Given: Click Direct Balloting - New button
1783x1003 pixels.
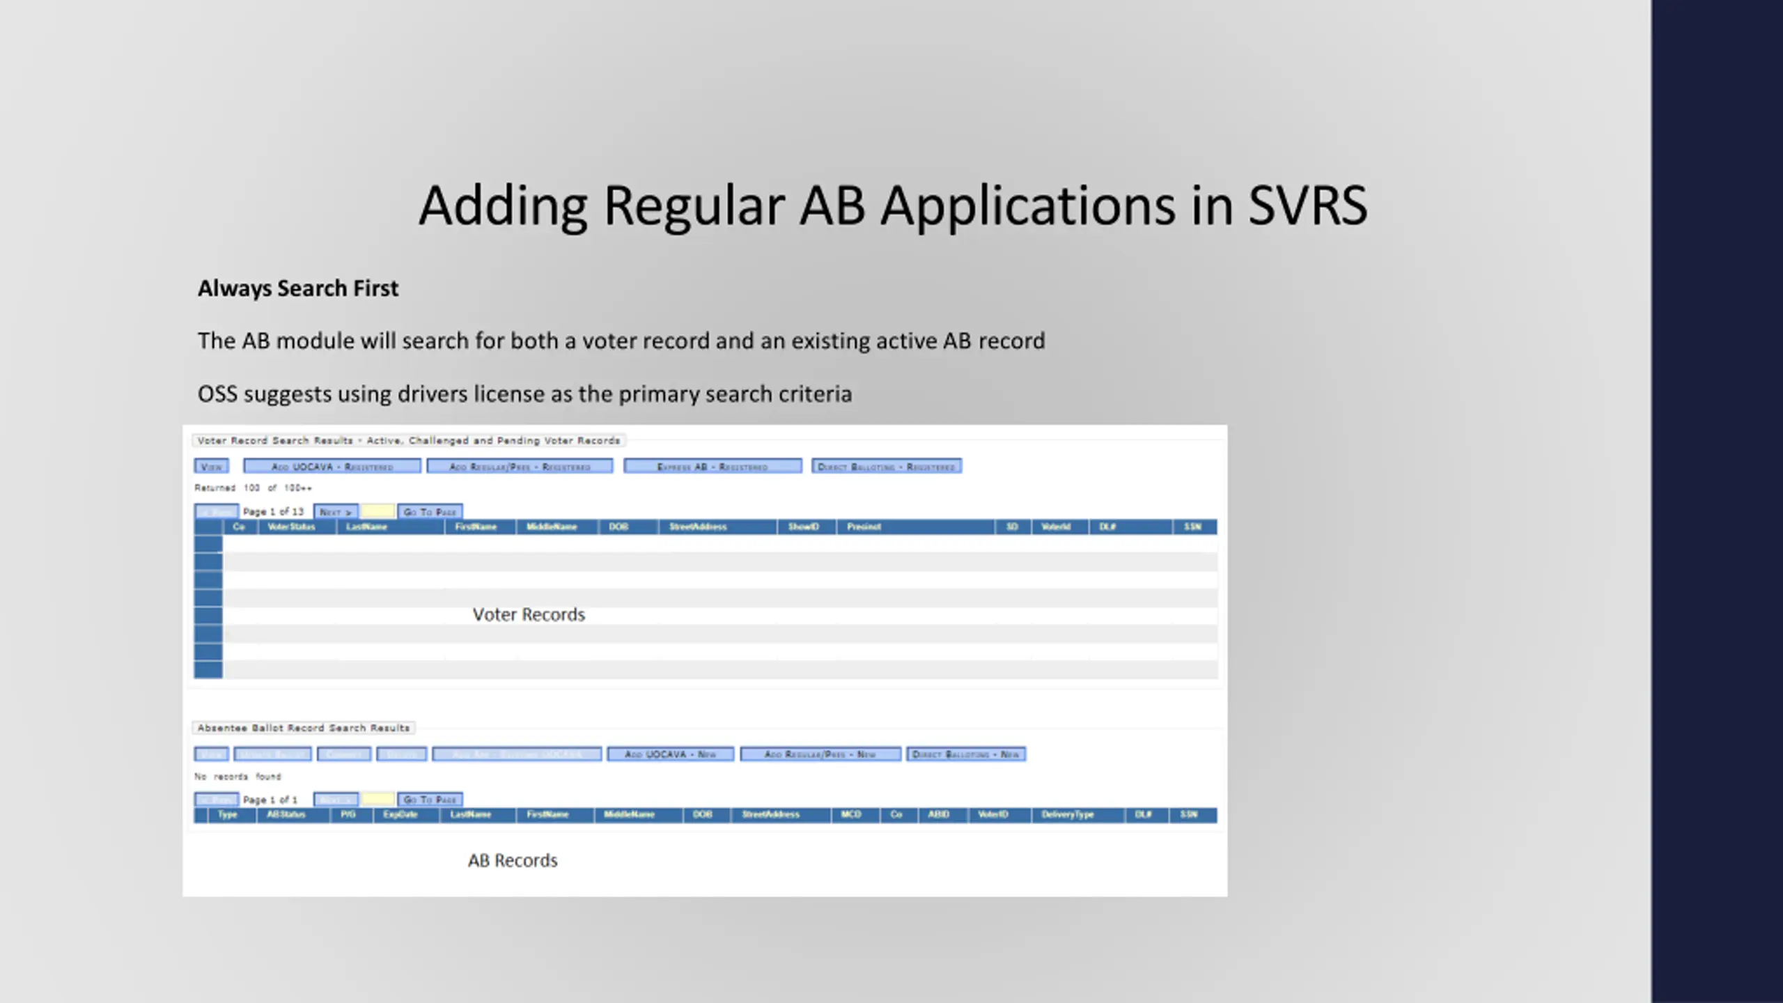Looking at the screenshot, I should tap(966, 754).
